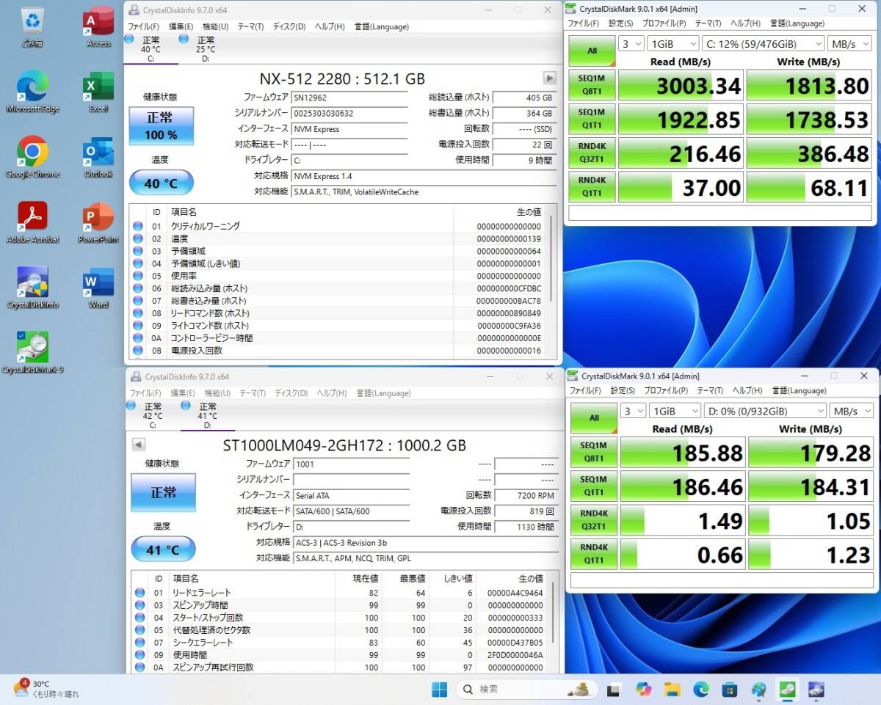Open the Adobe Acrobat desktop shortcut
The height and width of the screenshot is (705, 881).
pyautogui.click(x=32, y=222)
